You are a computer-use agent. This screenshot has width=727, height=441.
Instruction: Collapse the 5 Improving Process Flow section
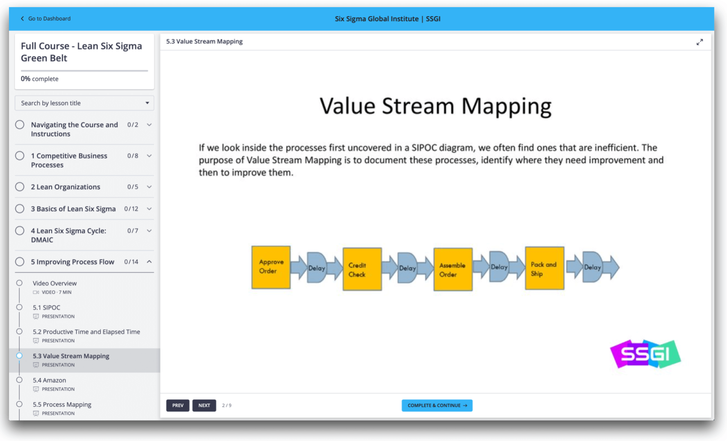click(149, 261)
